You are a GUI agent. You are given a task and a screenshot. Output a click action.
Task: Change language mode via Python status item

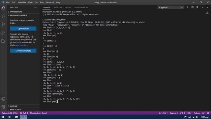(x=197, y=113)
